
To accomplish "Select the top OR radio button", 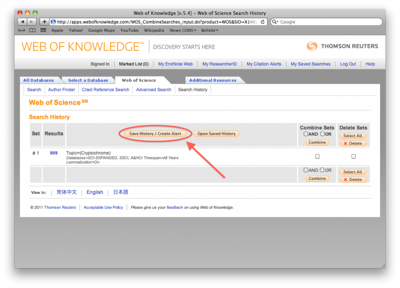I will click(x=322, y=134).
